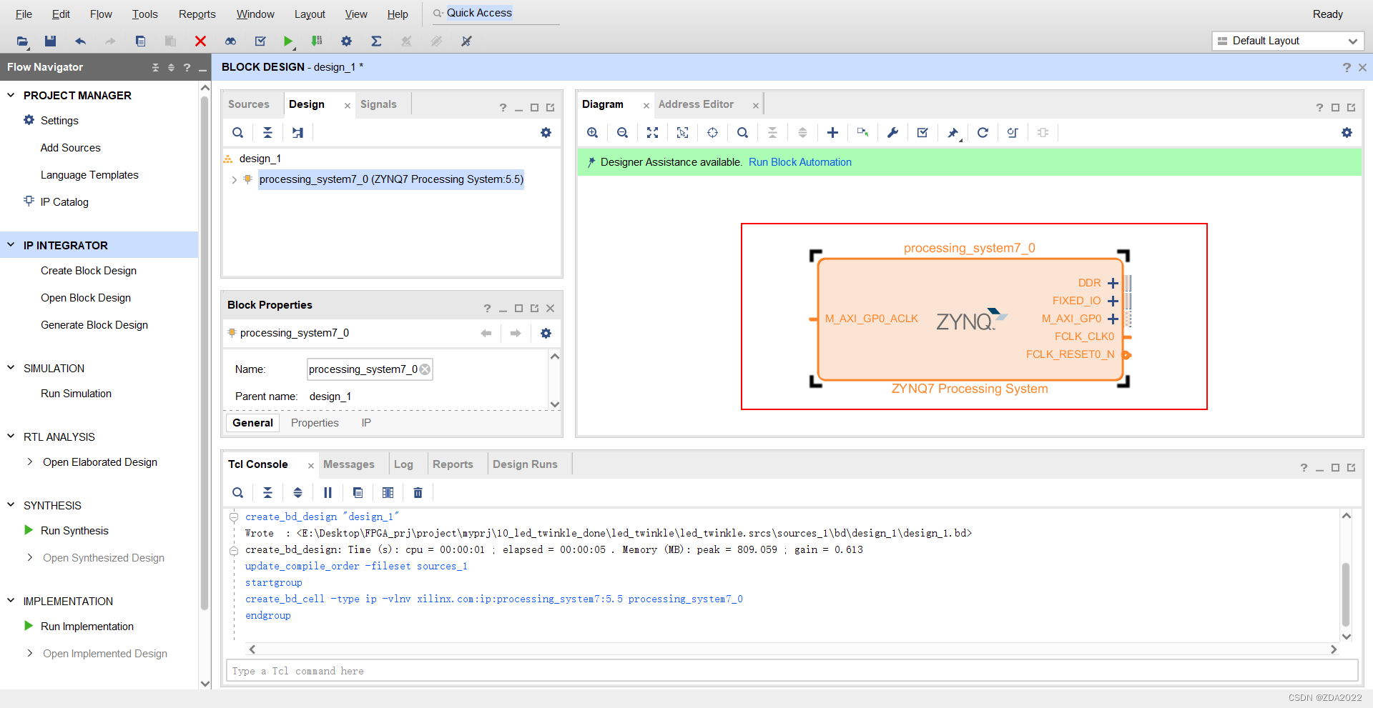Open the Tools menu
This screenshot has width=1373, height=708.
click(144, 14)
